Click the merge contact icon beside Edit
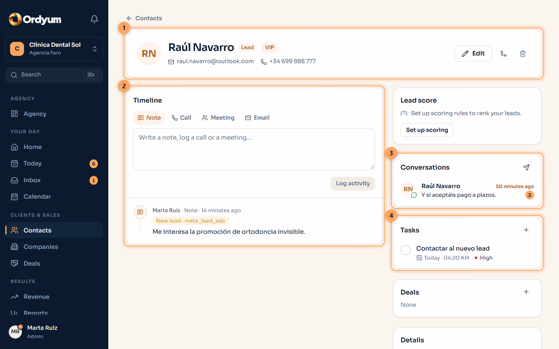This screenshot has height=349, width=559. (503, 54)
